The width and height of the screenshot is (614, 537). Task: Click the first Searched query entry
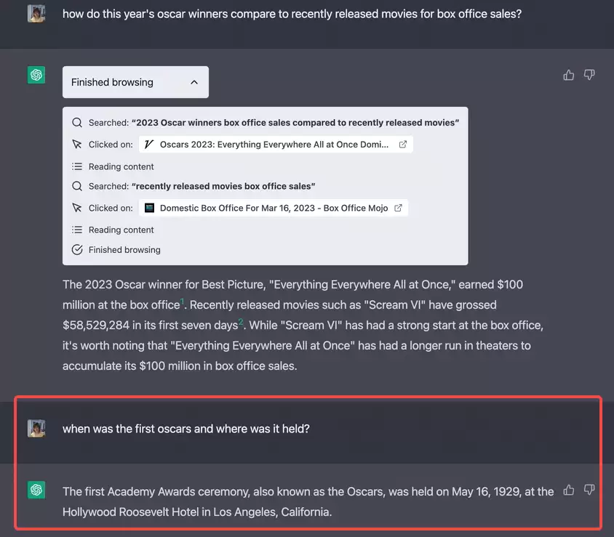click(x=266, y=123)
